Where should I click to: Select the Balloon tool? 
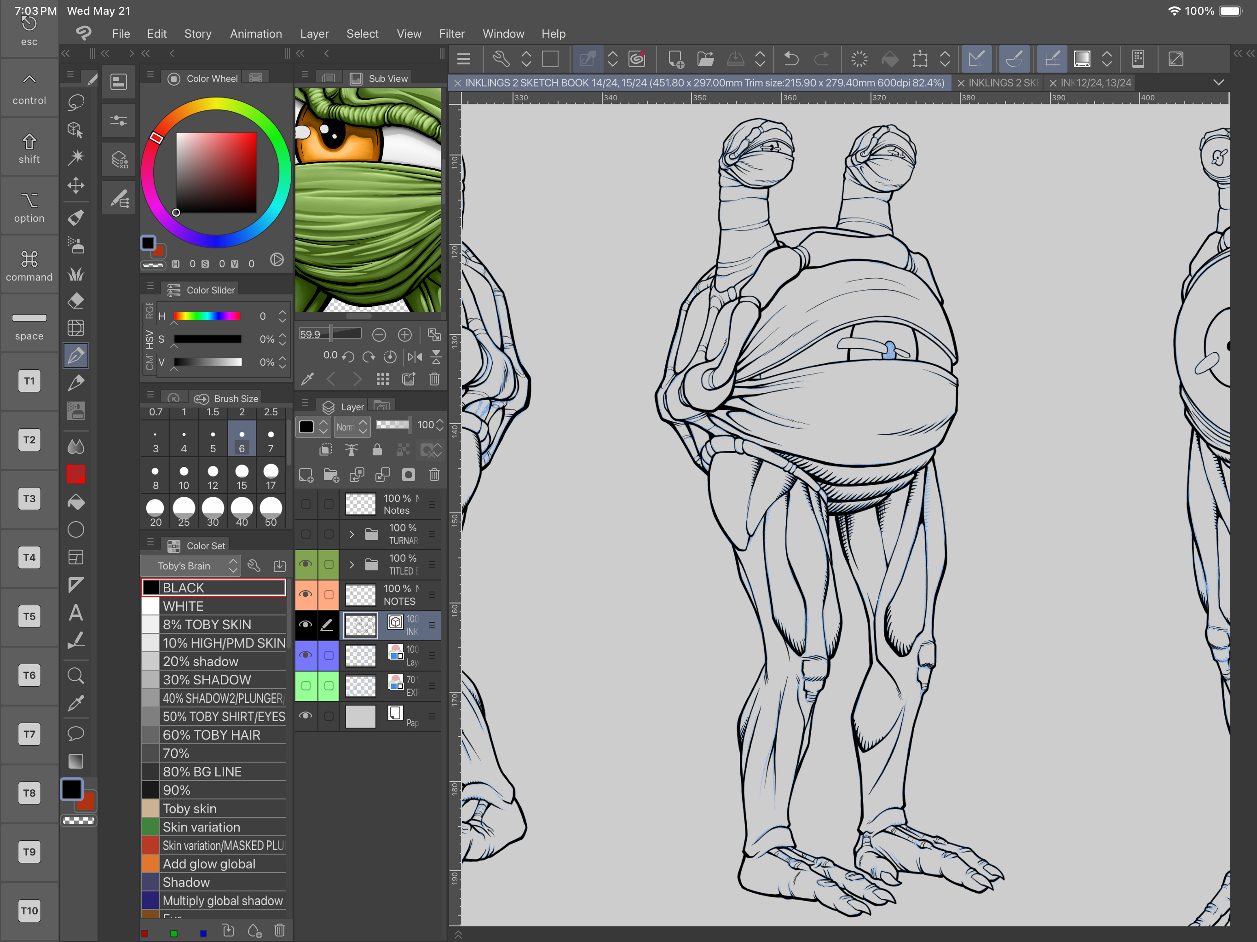tap(75, 733)
